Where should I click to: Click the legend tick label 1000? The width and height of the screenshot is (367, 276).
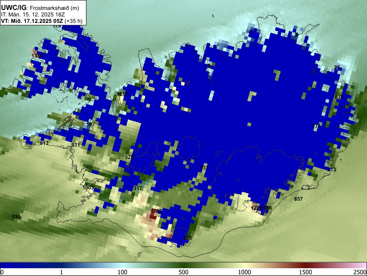(x=244, y=272)
